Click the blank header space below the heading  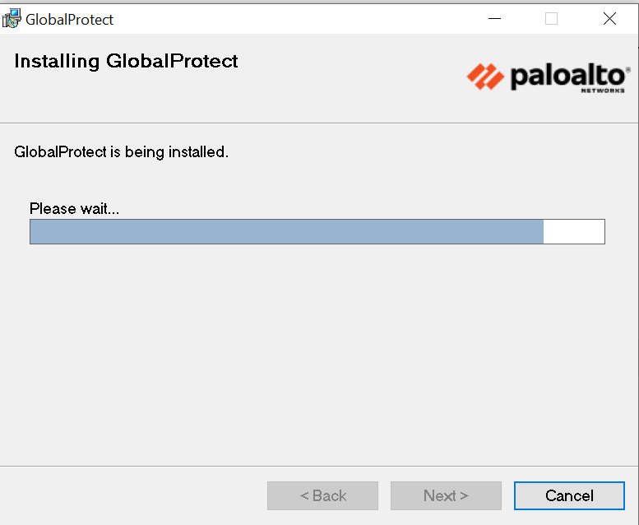[x=206, y=99]
